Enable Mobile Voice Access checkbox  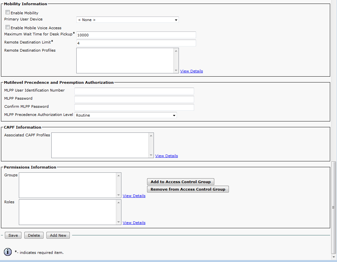coord(7,28)
